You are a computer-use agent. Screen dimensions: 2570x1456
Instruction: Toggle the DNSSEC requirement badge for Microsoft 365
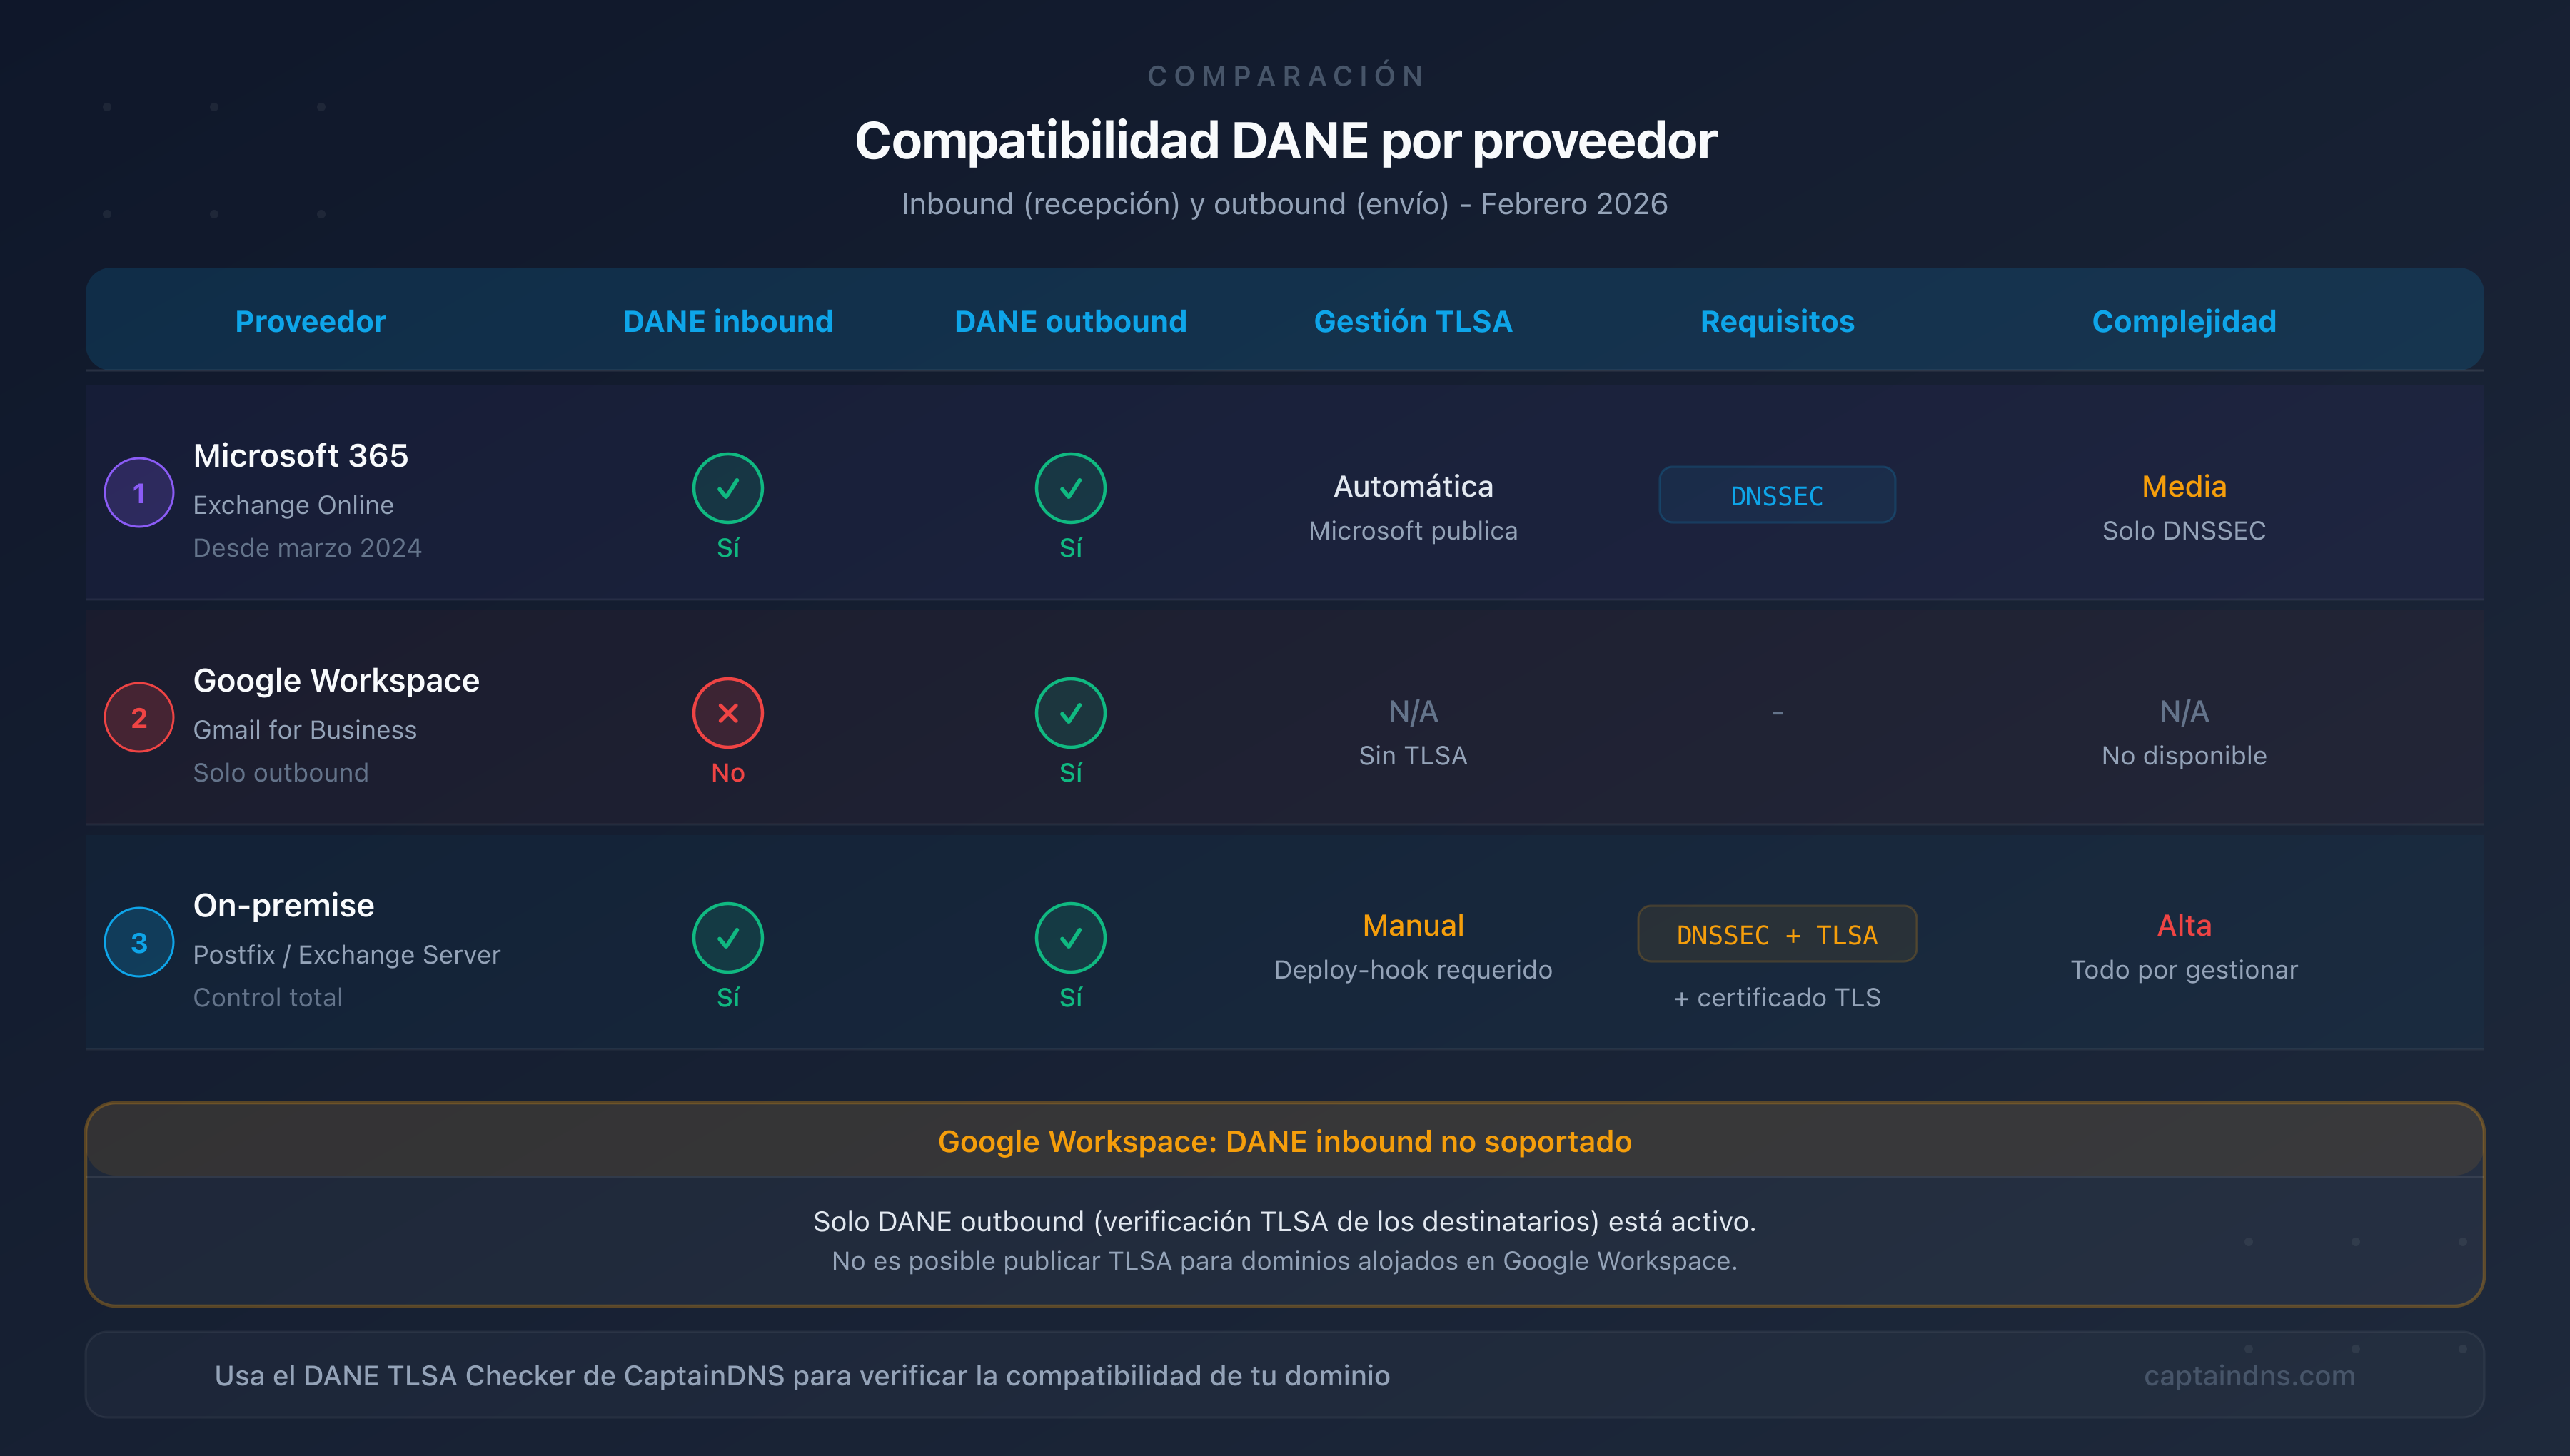pos(1777,495)
